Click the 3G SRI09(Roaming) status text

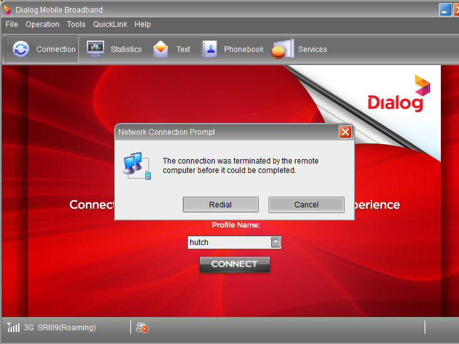(59, 327)
